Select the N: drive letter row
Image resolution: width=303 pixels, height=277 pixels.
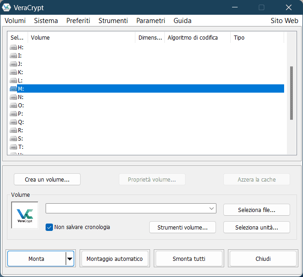(147, 97)
